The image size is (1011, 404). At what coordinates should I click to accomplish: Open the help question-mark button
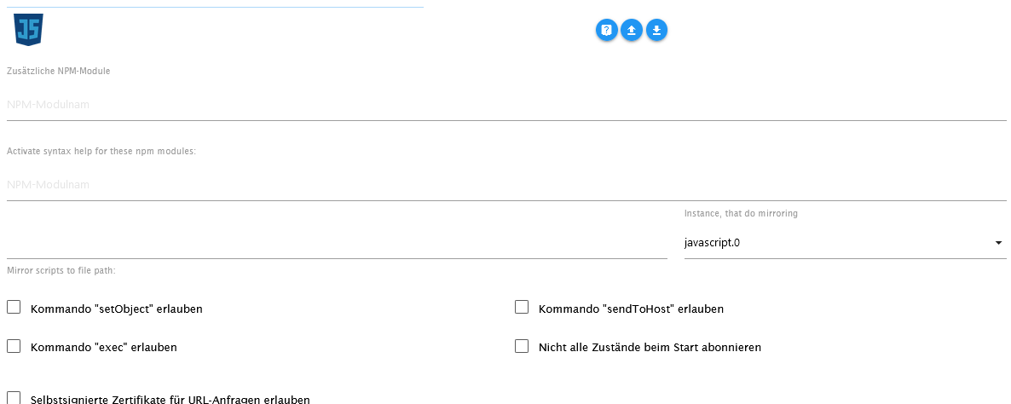point(606,30)
